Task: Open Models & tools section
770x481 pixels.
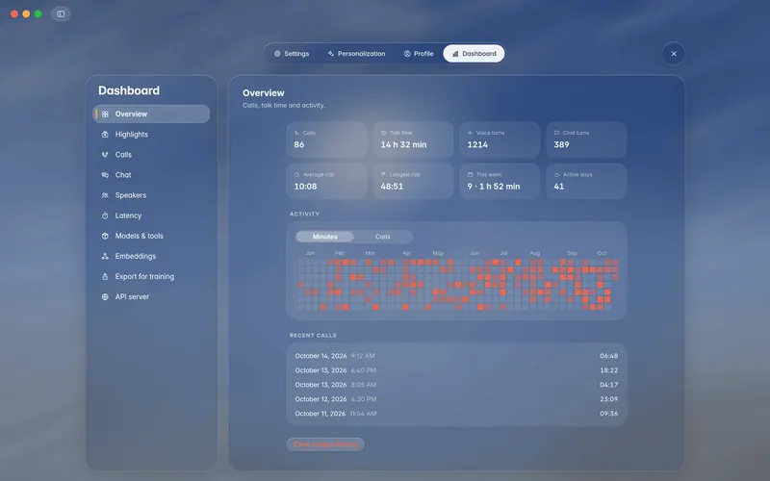Action: click(x=151, y=236)
